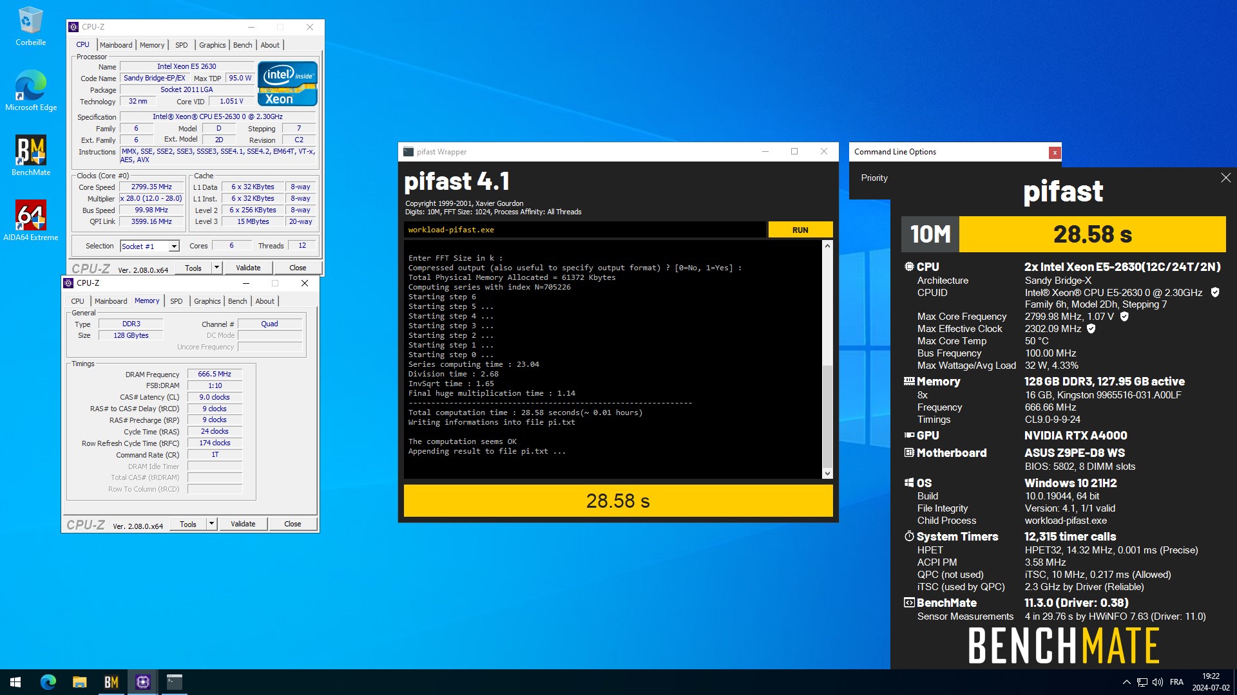Click the workload-pifast.exe command field
This screenshot has height=695, width=1237.
pos(584,230)
